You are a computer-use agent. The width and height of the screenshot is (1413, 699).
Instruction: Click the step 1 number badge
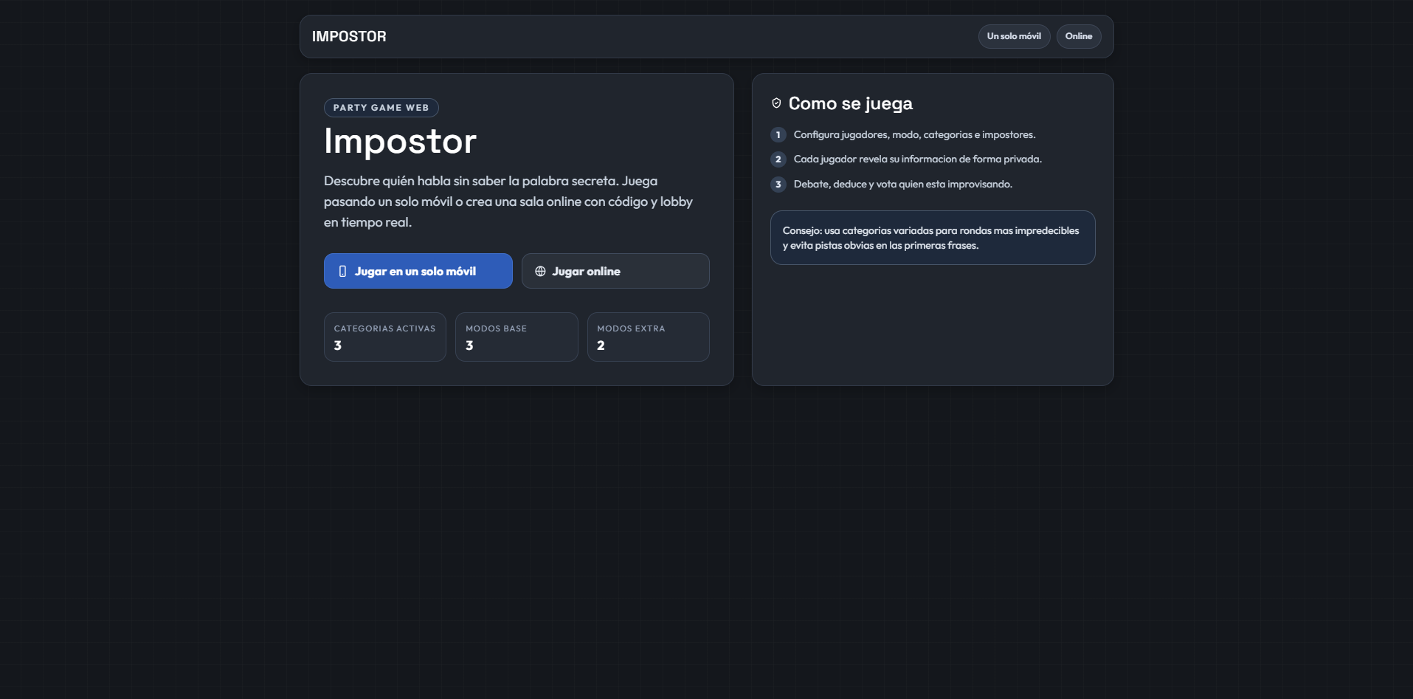click(x=778, y=135)
